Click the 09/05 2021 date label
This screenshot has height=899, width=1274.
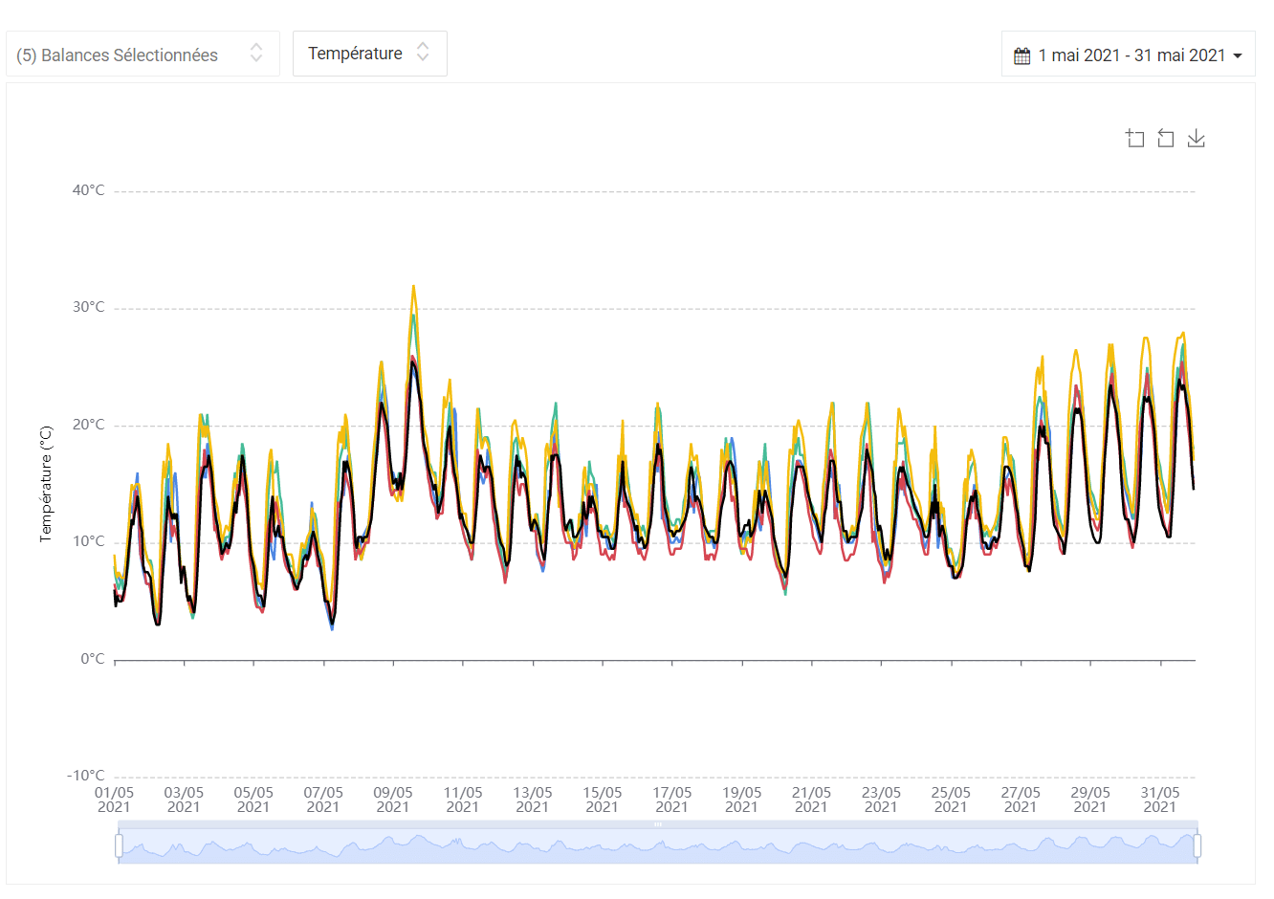393,800
